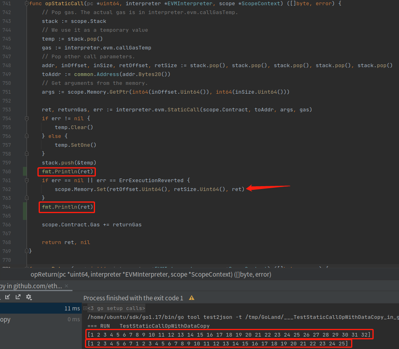Click the fold end marker at line 763

27,198
